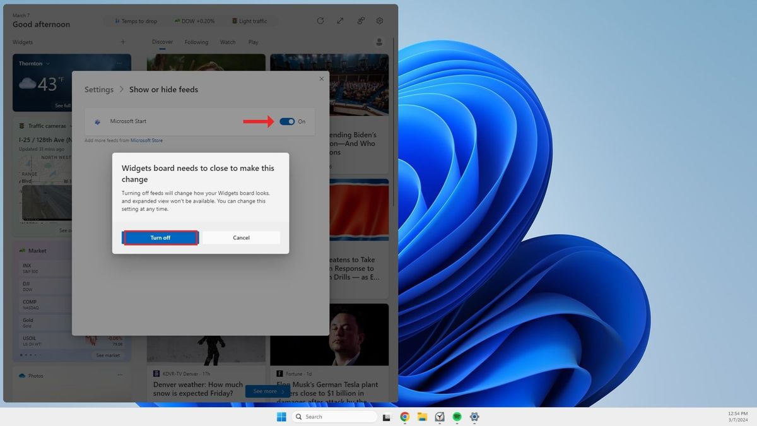
Task: Click the Light traffic indicator pill
Action: click(x=250, y=21)
